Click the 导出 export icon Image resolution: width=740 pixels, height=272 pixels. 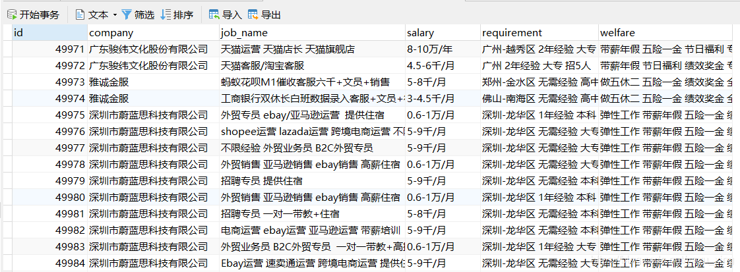click(x=253, y=15)
